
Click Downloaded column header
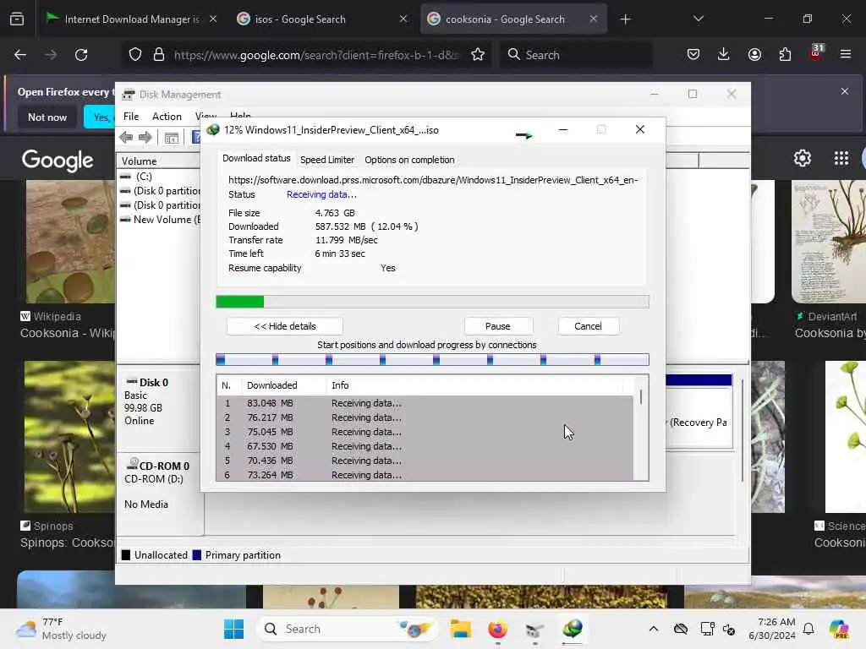[284, 385]
